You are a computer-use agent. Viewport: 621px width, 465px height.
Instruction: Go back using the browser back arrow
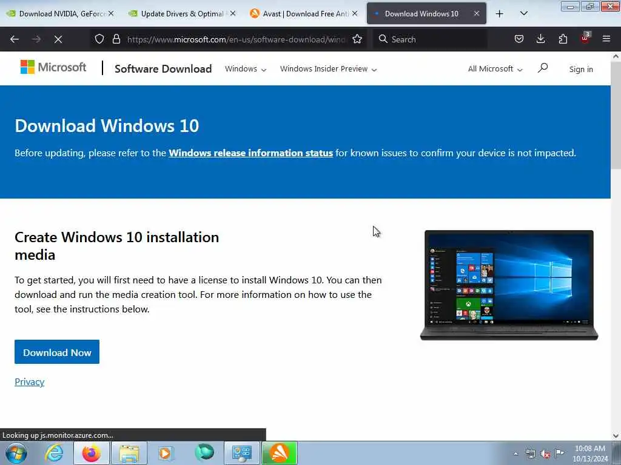tap(15, 39)
